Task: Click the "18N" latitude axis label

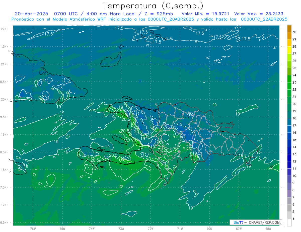Action: pos(4,170)
